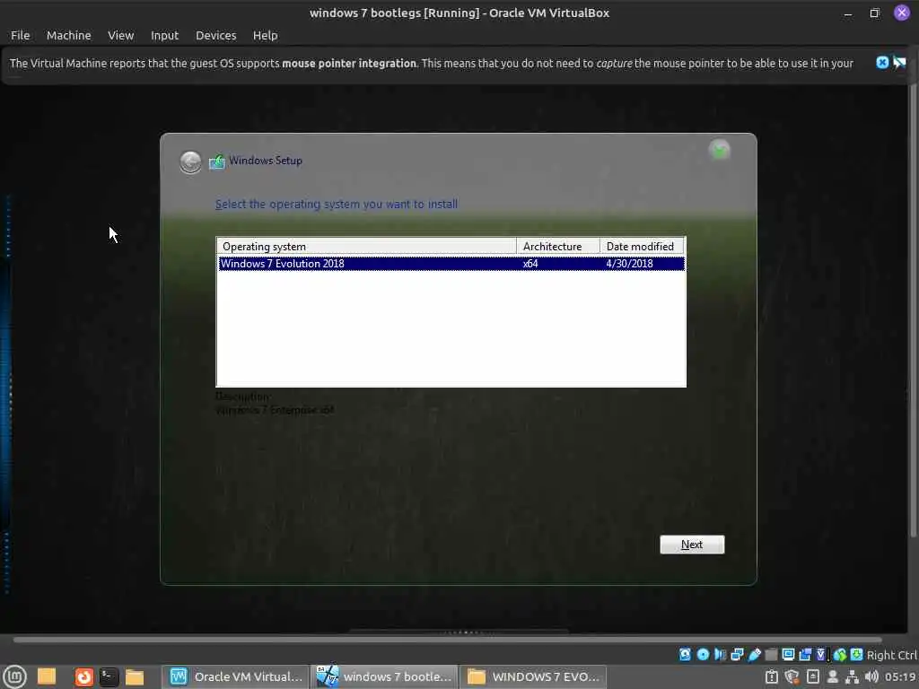
Task: Open the Input menu
Action: pos(164,35)
